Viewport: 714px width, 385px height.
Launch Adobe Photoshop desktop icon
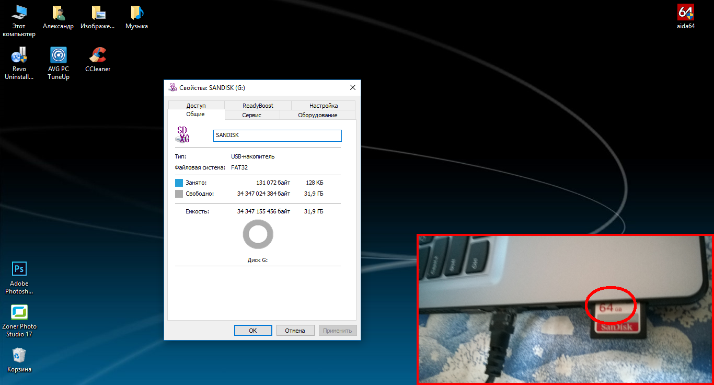click(19, 278)
